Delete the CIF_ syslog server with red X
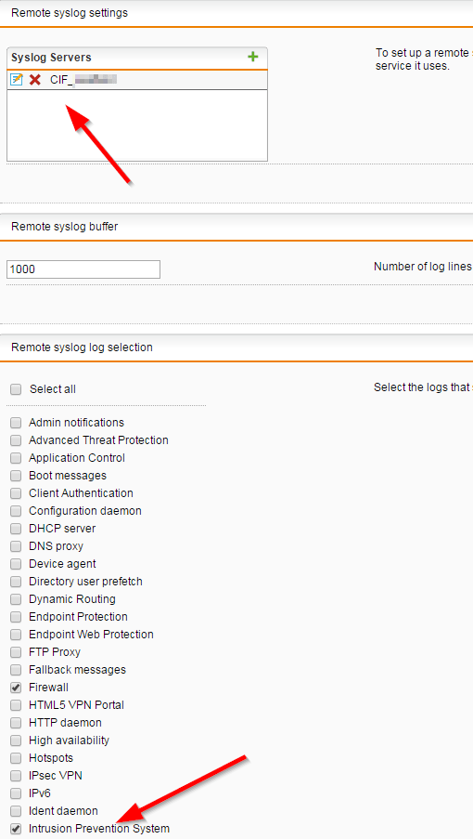473x839 pixels. pyautogui.click(x=35, y=80)
